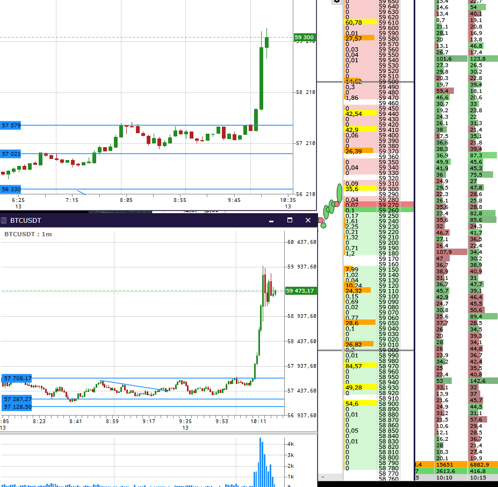The height and width of the screenshot is (487, 498).
Task: Click the 35,6 volume at 59 300
Action: click(360, 189)
